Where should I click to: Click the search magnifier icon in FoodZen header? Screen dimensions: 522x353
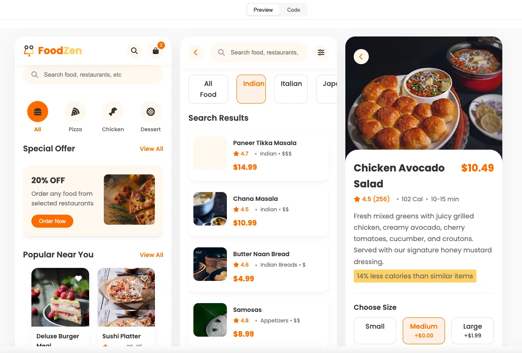(x=134, y=51)
